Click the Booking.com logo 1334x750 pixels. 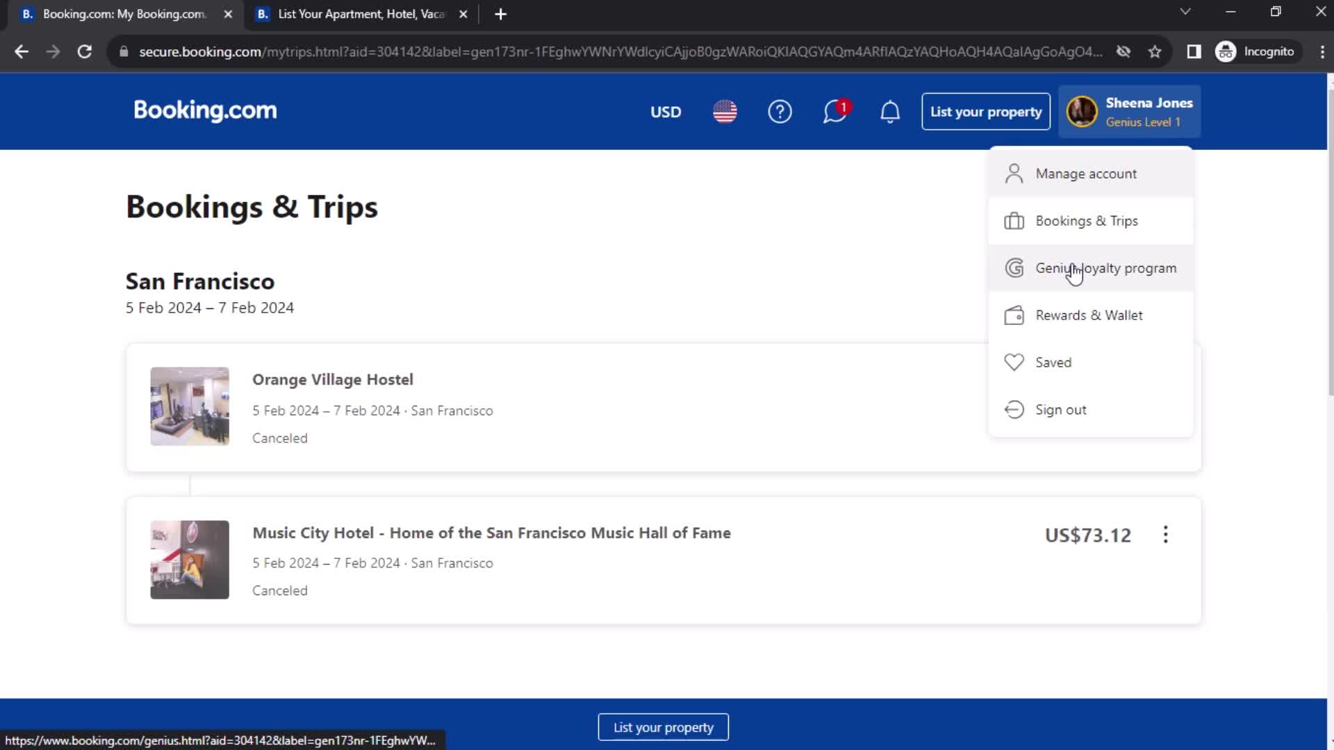(x=205, y=110)
